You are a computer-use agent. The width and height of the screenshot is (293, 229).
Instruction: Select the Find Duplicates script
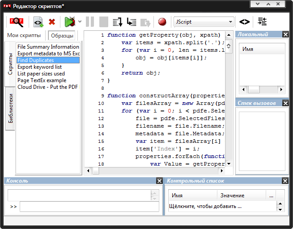tap(48, 60)
